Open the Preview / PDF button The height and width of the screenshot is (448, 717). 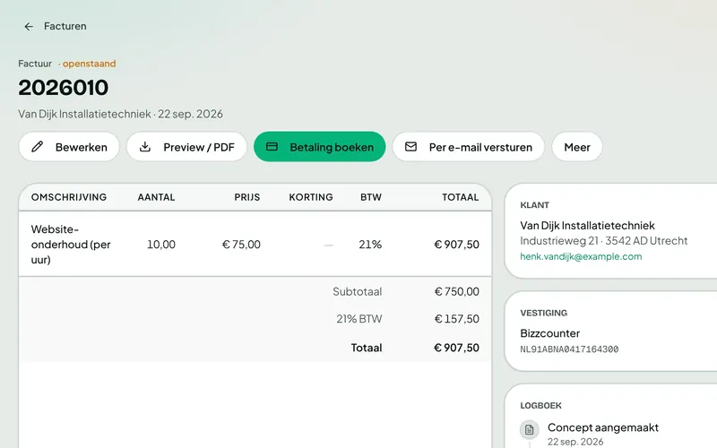(x=186, y=147)
